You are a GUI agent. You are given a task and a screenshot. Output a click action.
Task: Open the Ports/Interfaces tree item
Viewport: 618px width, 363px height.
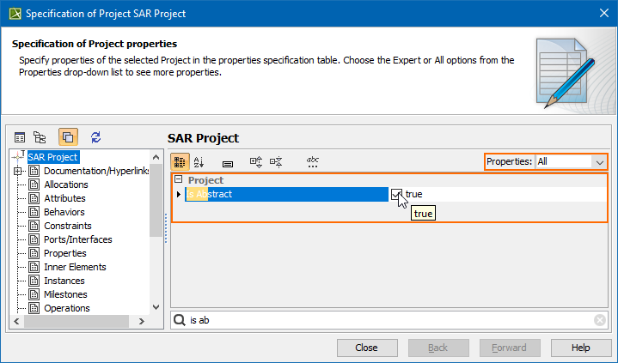pos(77,239)
